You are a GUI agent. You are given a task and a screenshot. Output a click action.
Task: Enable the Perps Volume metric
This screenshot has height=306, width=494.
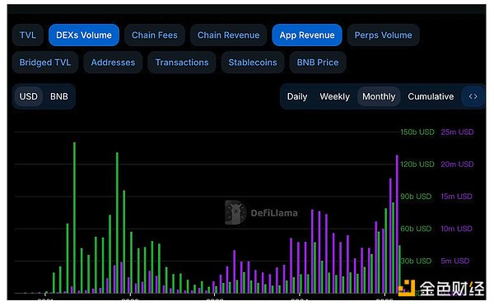click(383, 35)
